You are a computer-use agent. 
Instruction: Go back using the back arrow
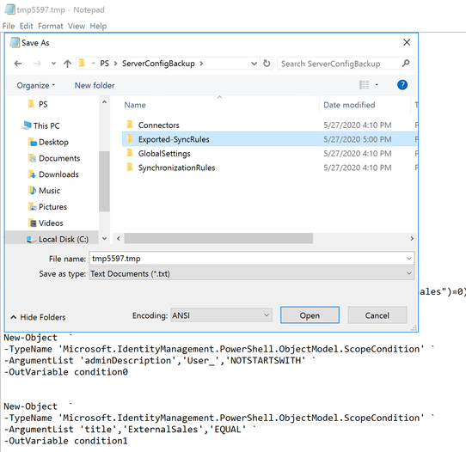point(18,64)
